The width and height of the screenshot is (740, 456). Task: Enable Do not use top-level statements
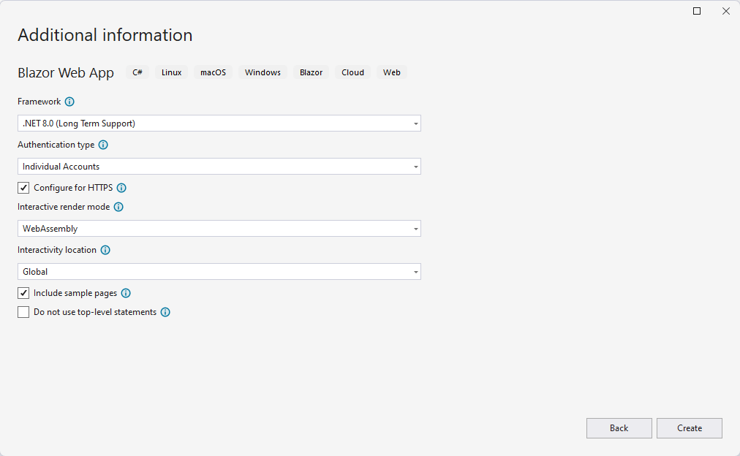23,312
